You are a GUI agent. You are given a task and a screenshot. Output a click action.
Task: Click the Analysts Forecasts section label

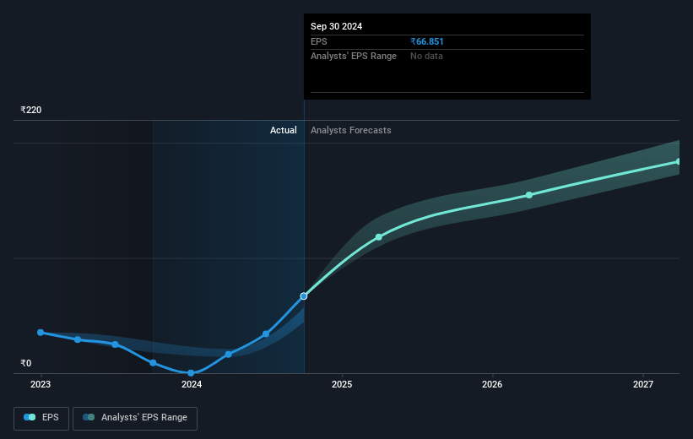[x=351, y=130]
